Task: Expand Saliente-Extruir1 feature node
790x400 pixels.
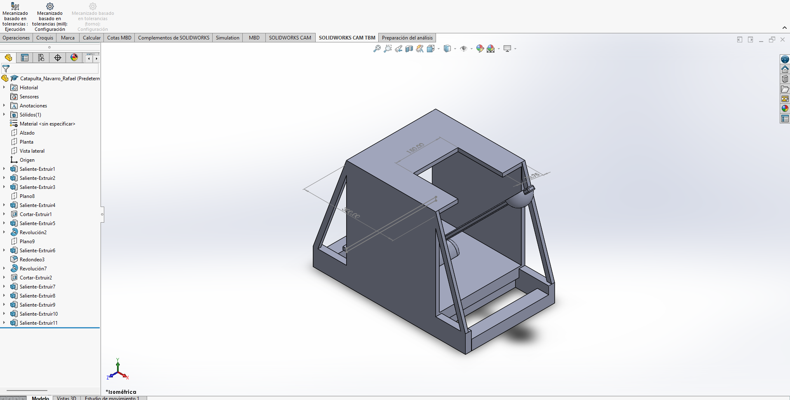Action: coord(4,169)
